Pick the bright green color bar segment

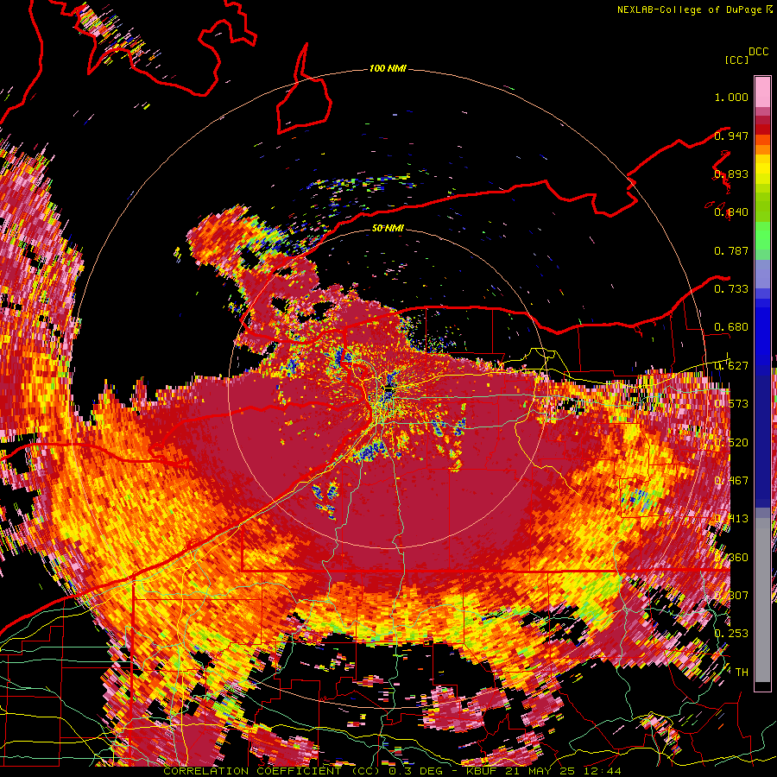coord(762,236)
